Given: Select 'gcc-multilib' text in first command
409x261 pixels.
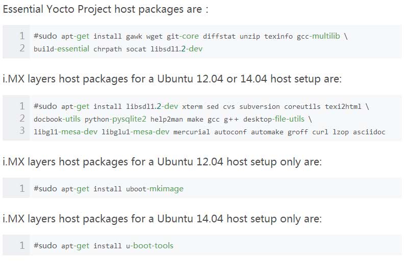Looking at the screenshot, I should (318, 36).
